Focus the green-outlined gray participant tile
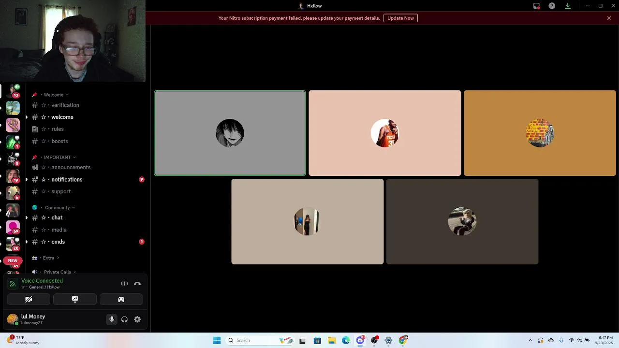Screen dimensions: 619x348 click(230, 133)
